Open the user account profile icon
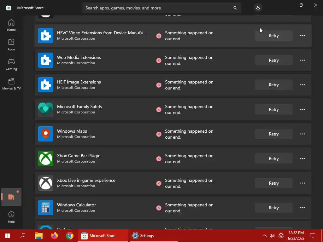 [x=258, y=8]
